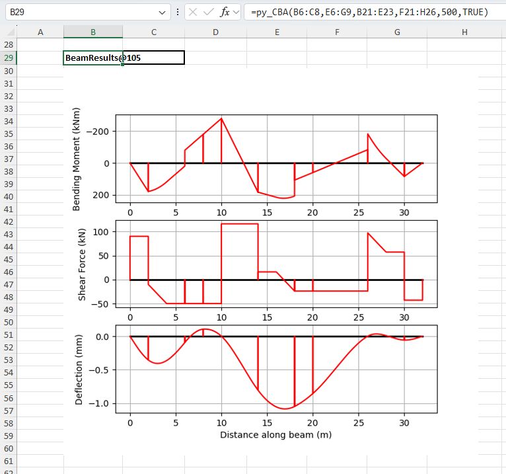The width and height of the screenshot is (506, 474).
Task: Click the Enter checkmark formula icon
Action: point(209,12)
